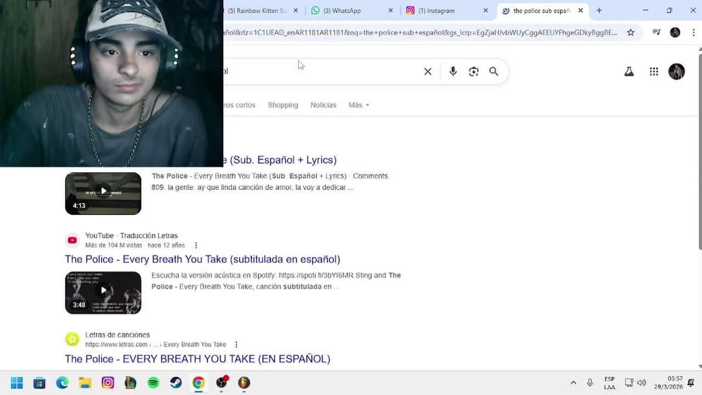Open Chrome media controls icon
702x395 pixels.
[656, 32]
